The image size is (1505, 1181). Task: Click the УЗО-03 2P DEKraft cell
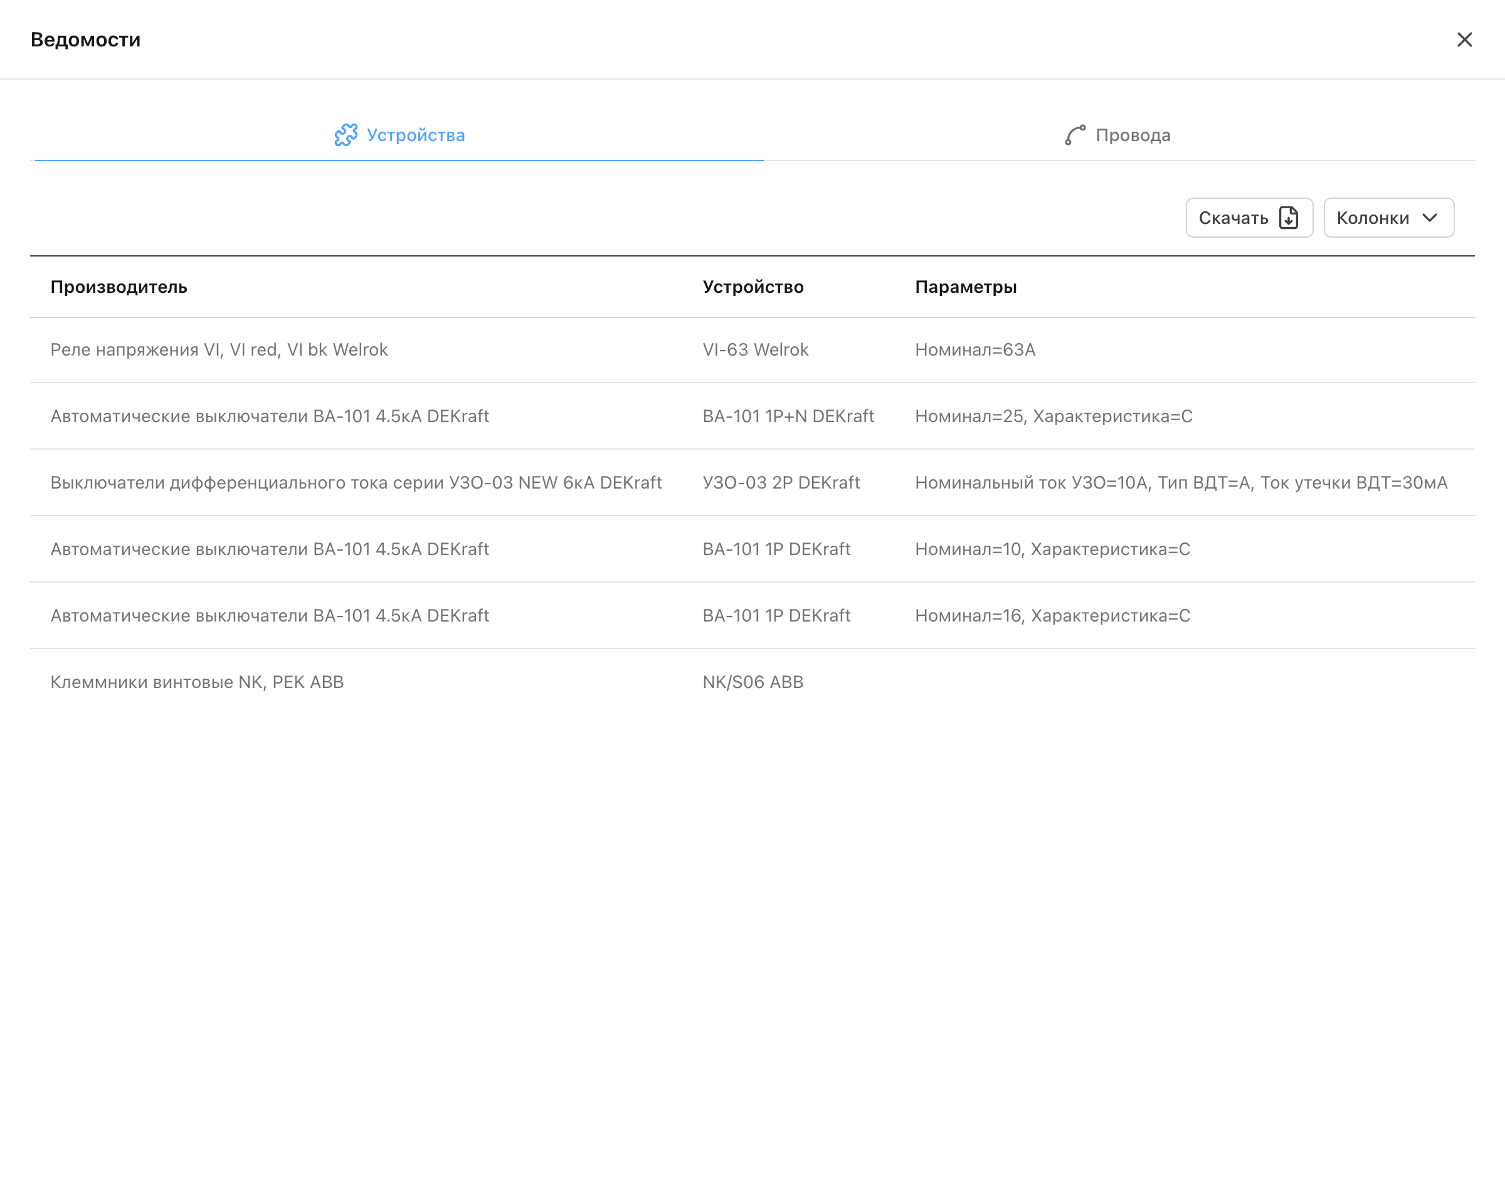[x=781, y=483]
